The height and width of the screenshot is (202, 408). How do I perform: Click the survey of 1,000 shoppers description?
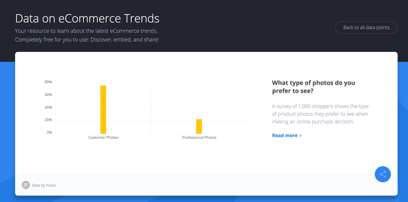[x=320, y=114]
